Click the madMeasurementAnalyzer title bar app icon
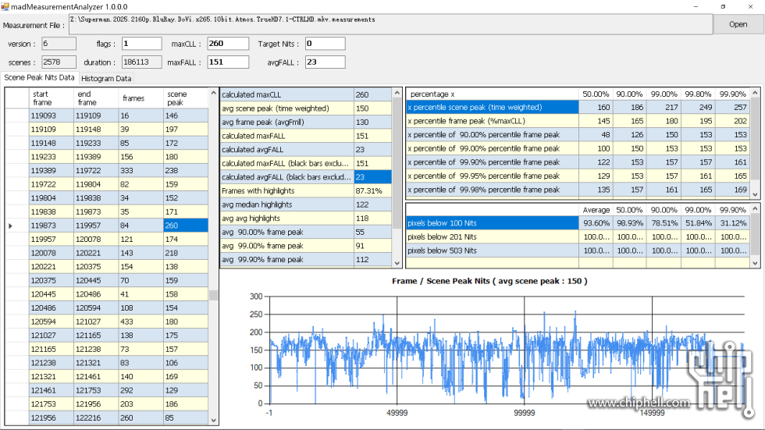 [5, 5]
